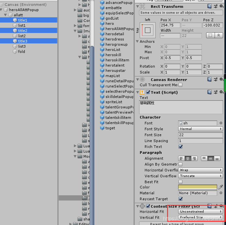Collapse the Canvas Renderer component
The height and width of the screenshot is (225, 226).
[x=137, y=79]
